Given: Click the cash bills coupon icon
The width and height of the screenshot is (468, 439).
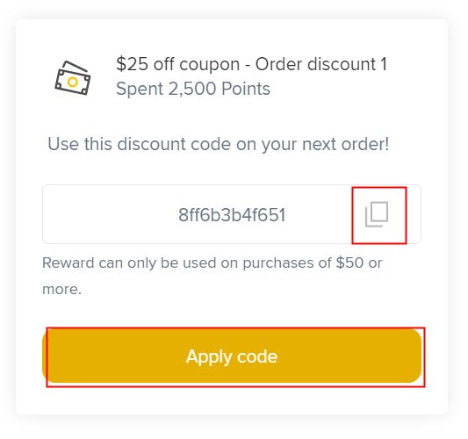Looking at the screenshot, I should coord(73,78).
